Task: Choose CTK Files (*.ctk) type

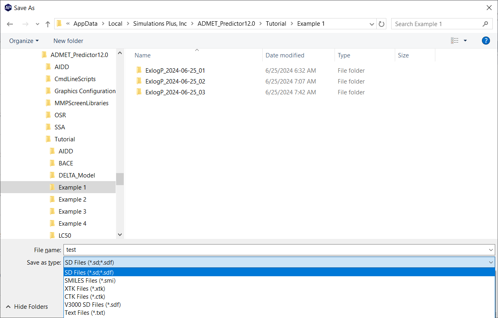Action: [279, 297]
